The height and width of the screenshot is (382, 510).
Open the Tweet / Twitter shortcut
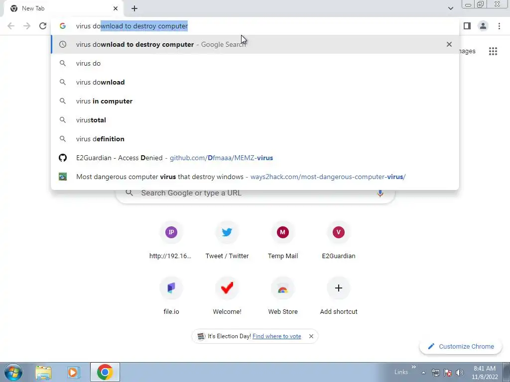227,241
